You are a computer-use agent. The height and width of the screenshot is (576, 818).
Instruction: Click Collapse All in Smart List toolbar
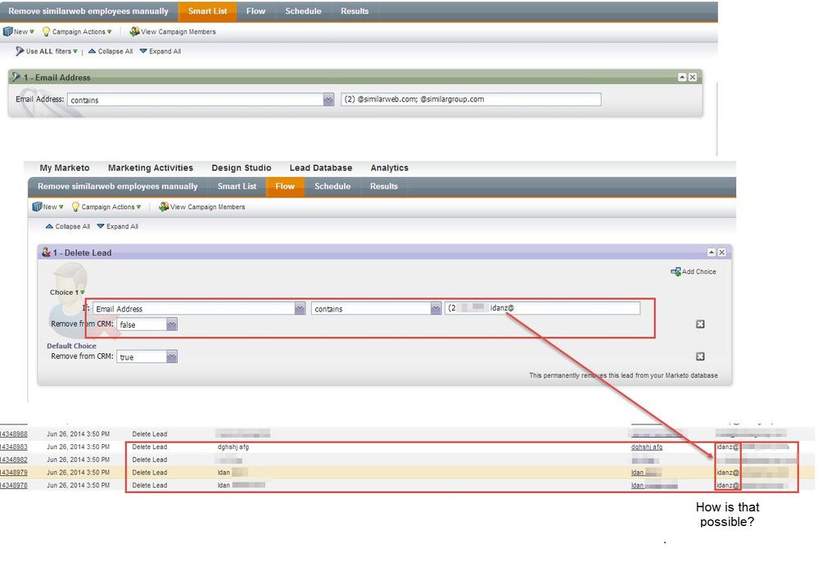[x=111, y=52]
